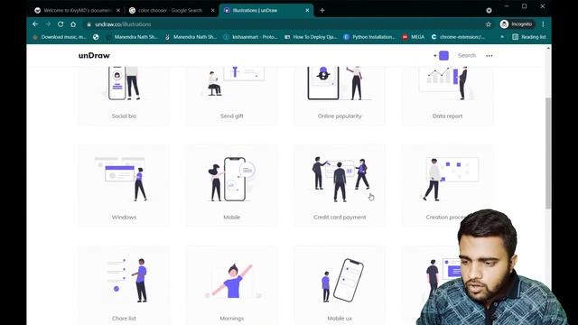
Task: Reload the unDraw page
Action: pos(61,24)
